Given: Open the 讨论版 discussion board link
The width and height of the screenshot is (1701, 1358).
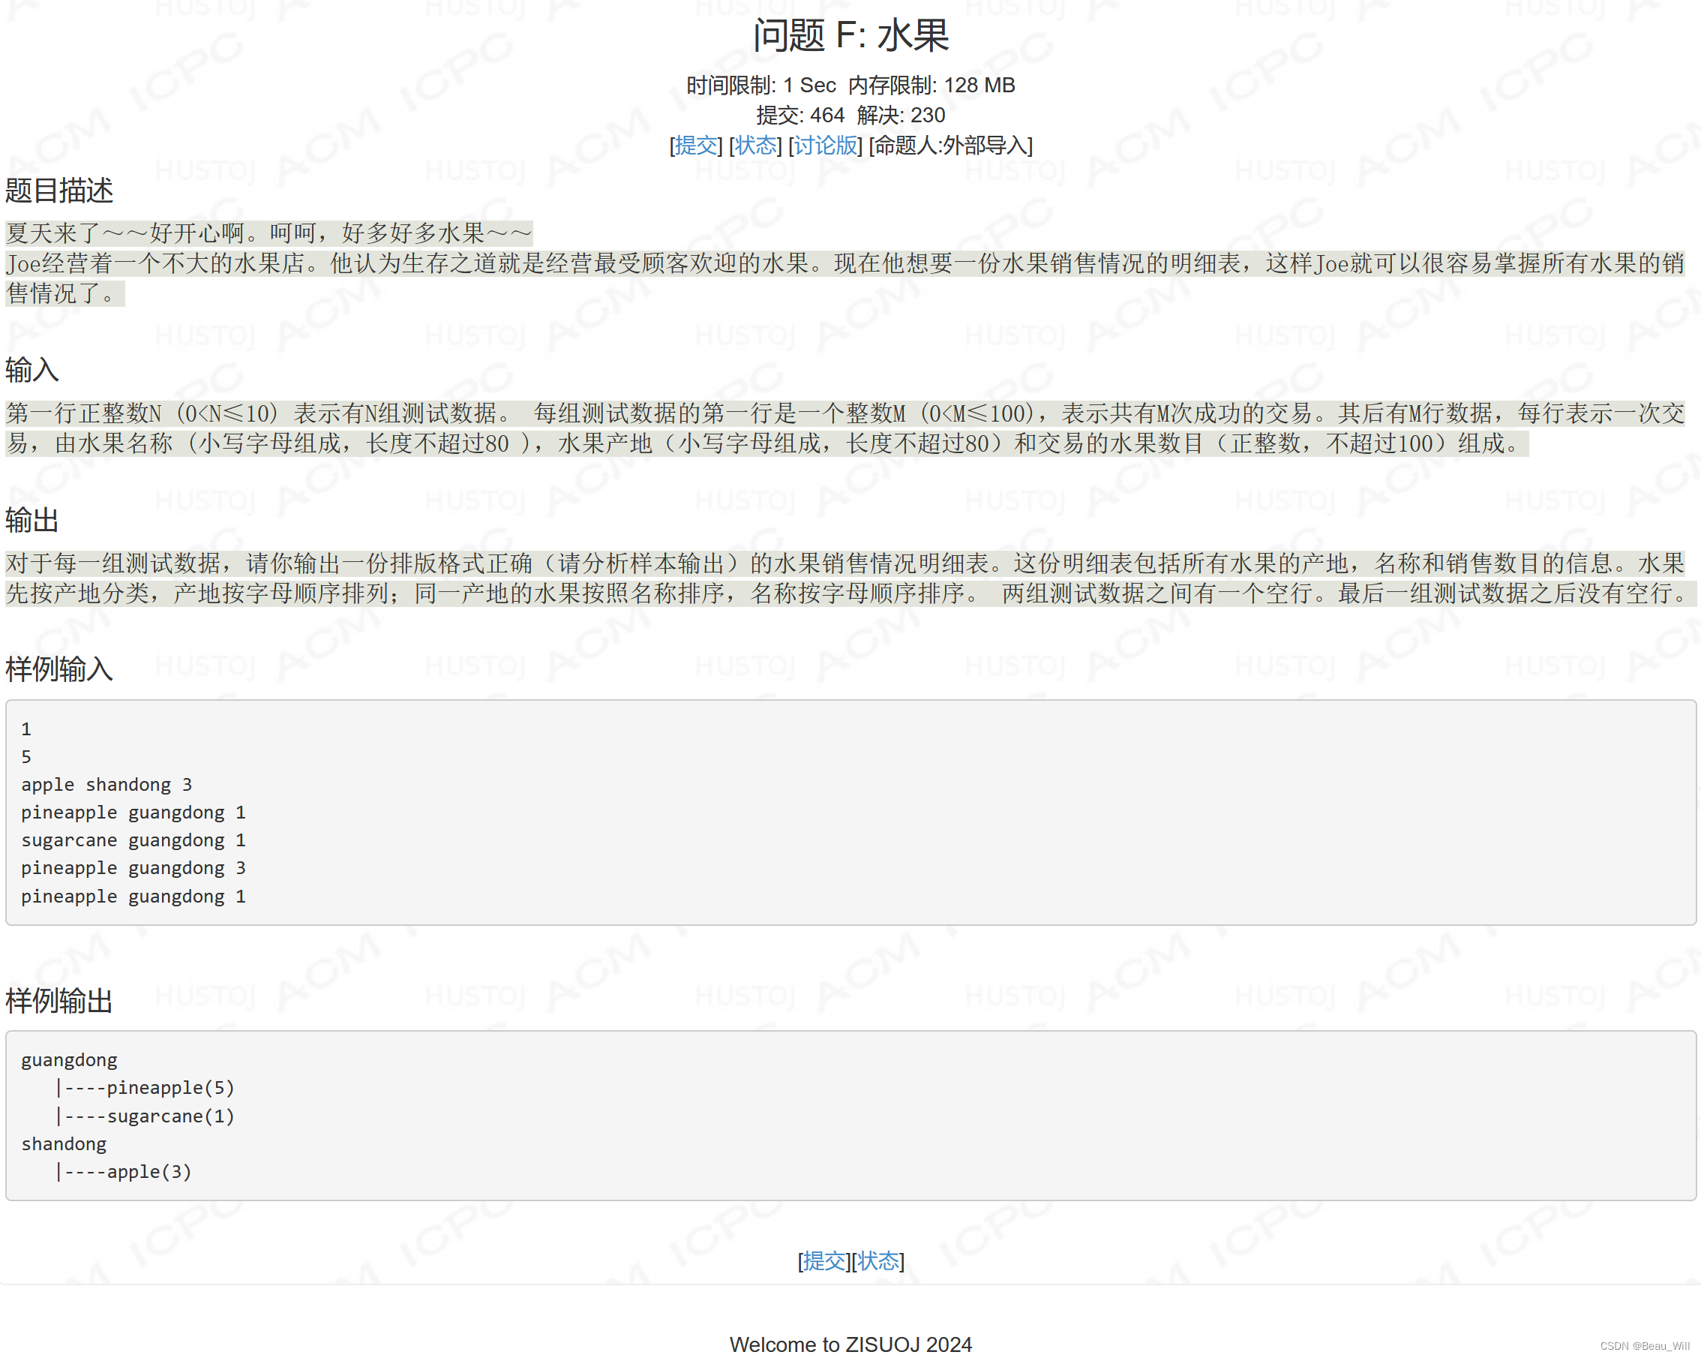Looking at the screenshot, I should [825, 146].
